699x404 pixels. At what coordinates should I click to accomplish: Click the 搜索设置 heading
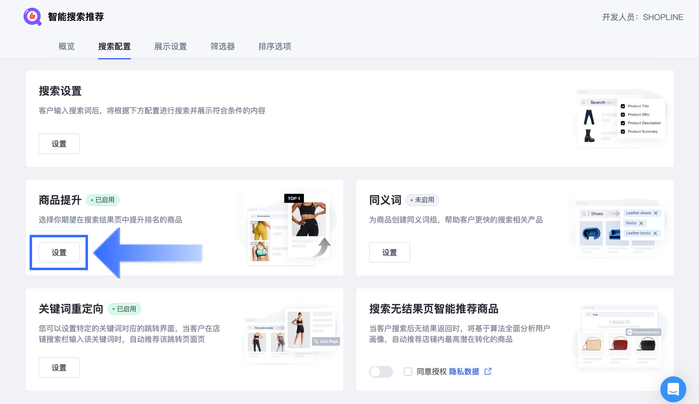click(x=60, y=91)
